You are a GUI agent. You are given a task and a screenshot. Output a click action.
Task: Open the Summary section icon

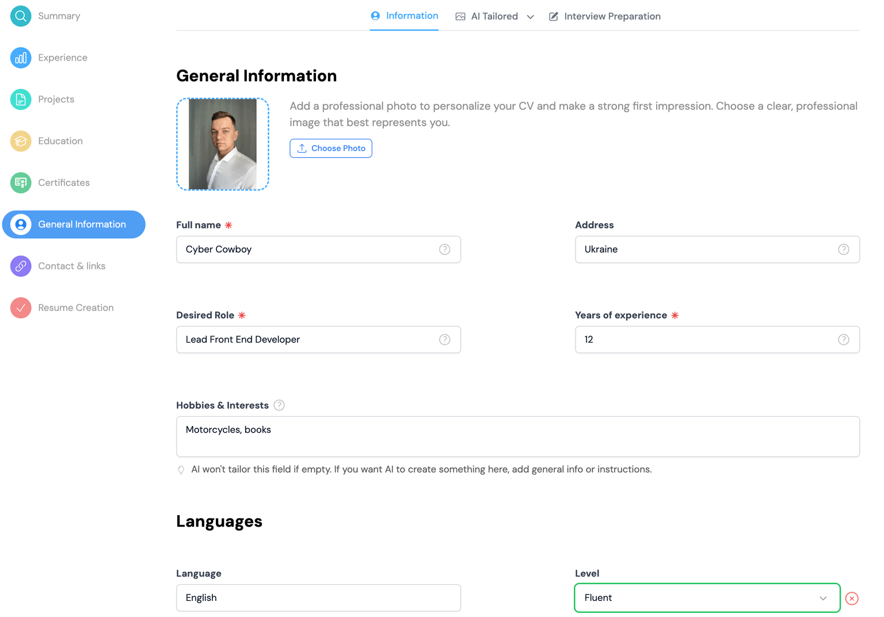pos(21,16)
